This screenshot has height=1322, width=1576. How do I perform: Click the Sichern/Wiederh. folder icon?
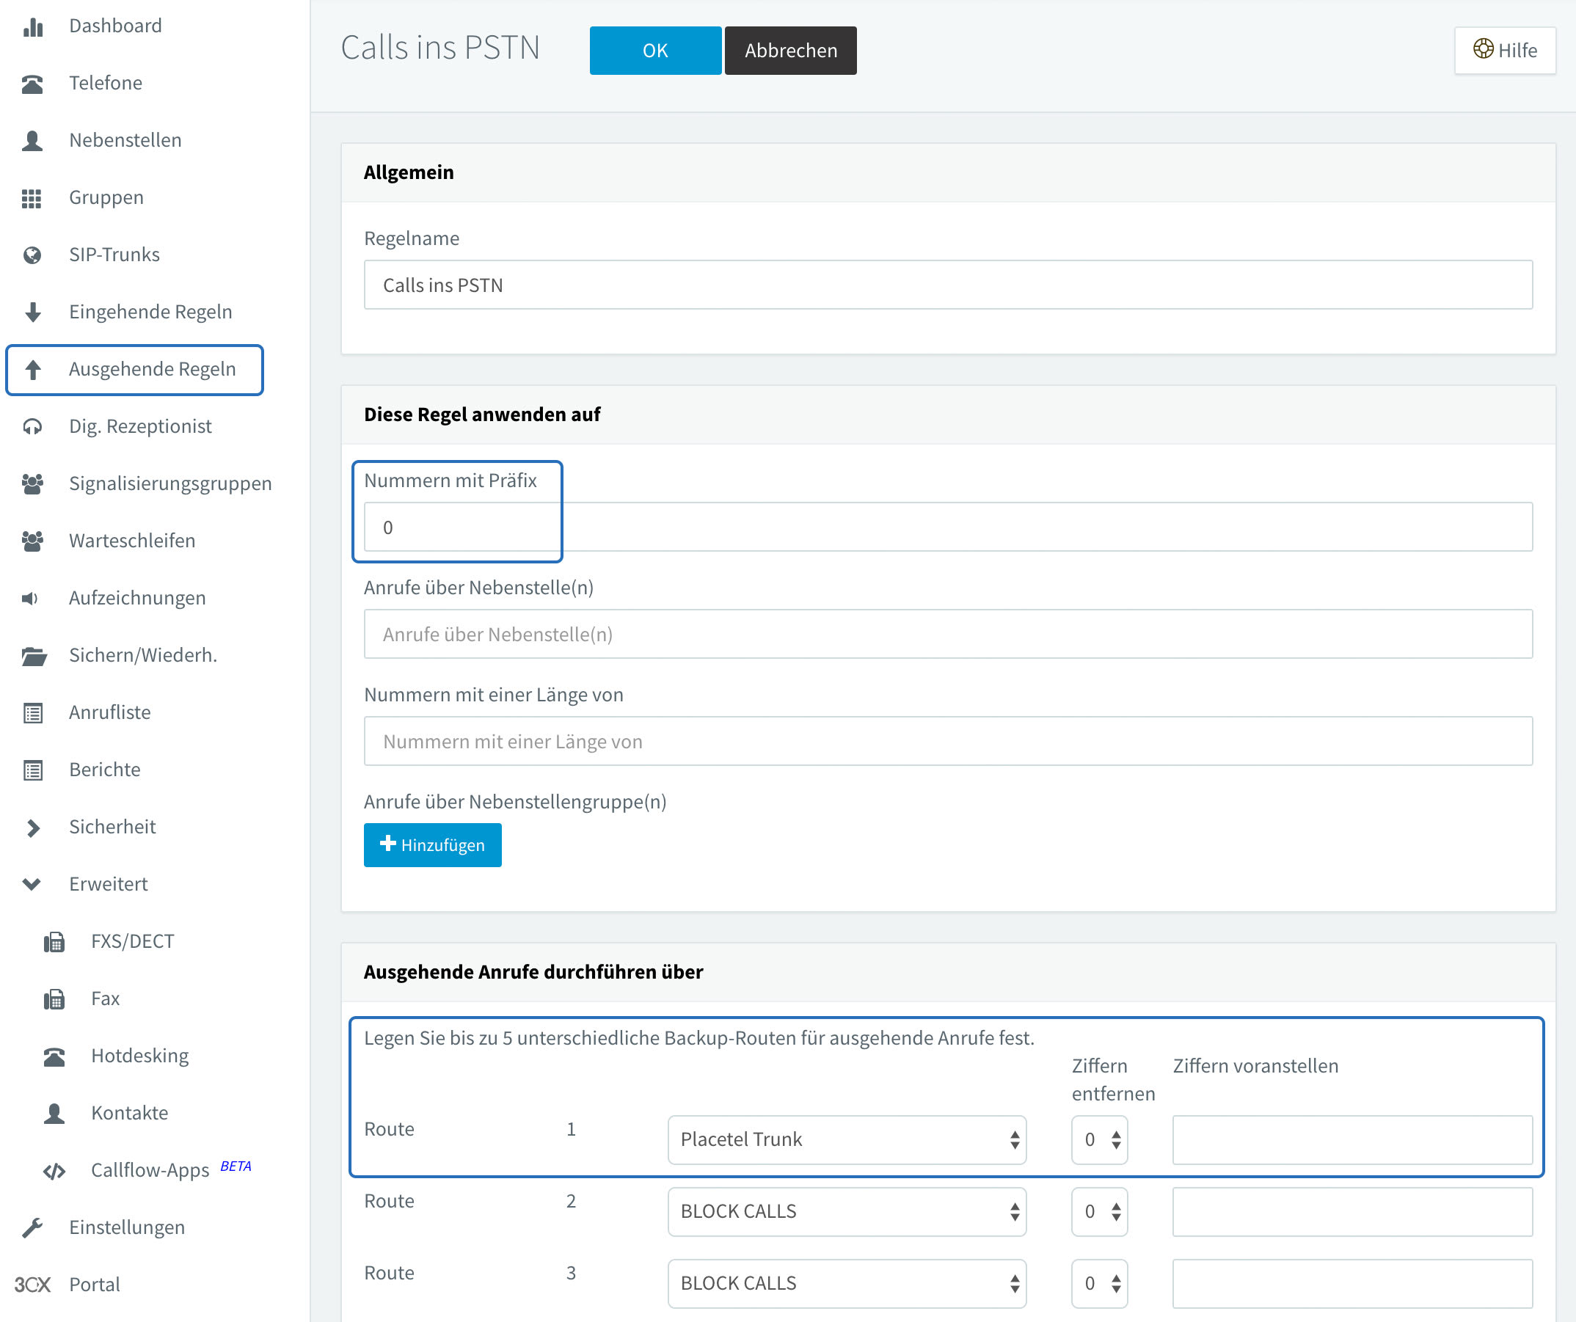[x=34, y=656]
